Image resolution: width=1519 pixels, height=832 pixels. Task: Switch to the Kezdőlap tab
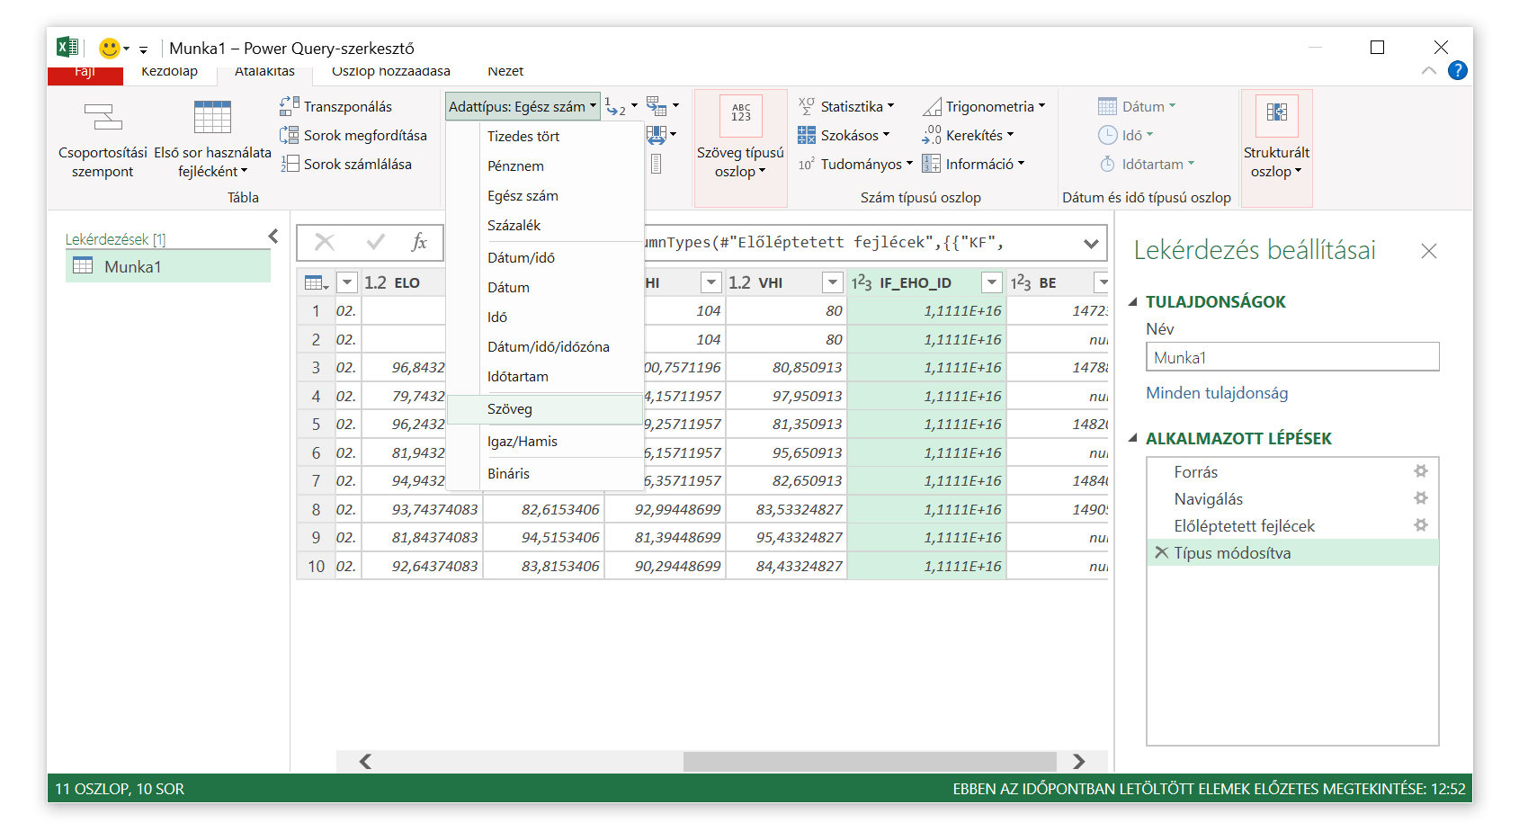(x=169, y=71)
